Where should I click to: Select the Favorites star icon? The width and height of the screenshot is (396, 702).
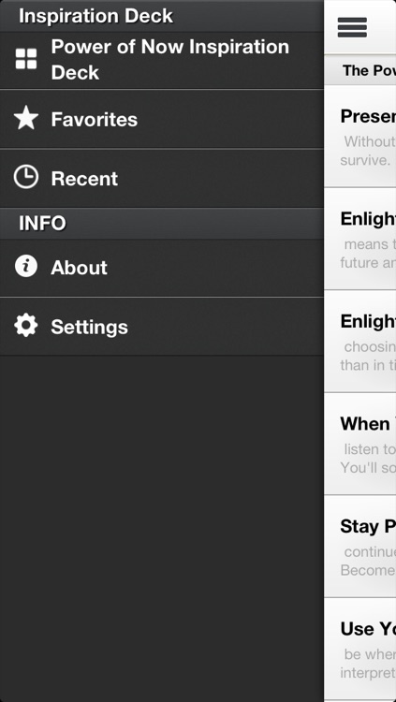[x=26, y=119]
